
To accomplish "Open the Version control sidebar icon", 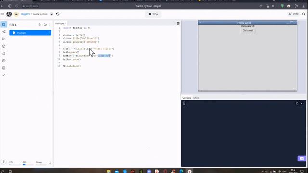I will [4, 32].
